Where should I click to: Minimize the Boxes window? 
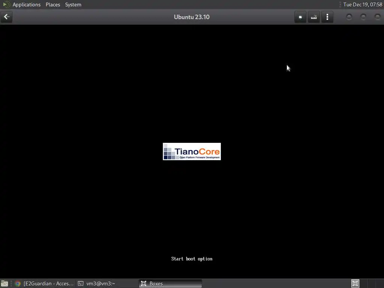point(349,17)
